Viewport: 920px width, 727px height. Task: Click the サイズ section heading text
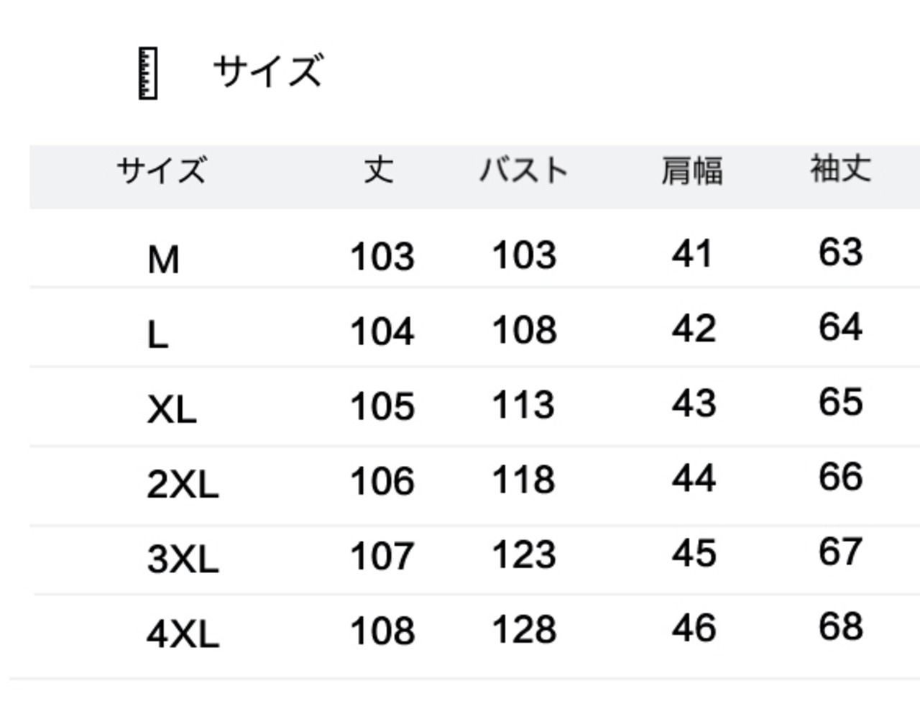[268, 72]
